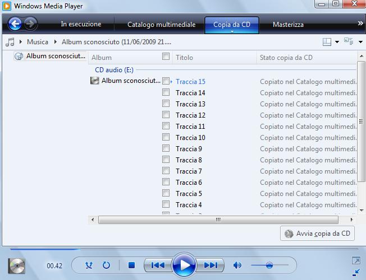Select the Album sconosciut... CD icon in sidebar
The height and width of the screenshot is (280, 366).
point(19,56)
